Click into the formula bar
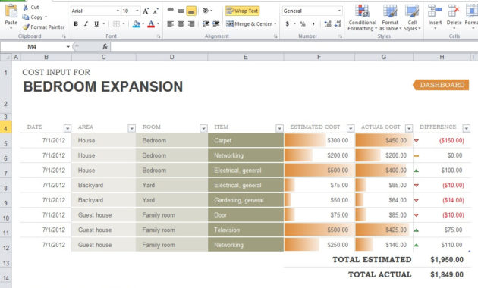This screenshot has height=288, width=478. (x=294, y=46)
